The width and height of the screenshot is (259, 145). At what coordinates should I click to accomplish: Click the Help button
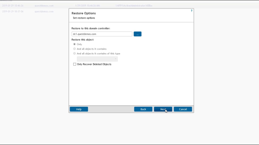pyautogui.click(x=79, y=109)
